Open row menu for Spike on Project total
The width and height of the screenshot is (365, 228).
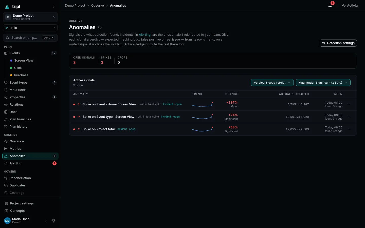pos(349,129)
